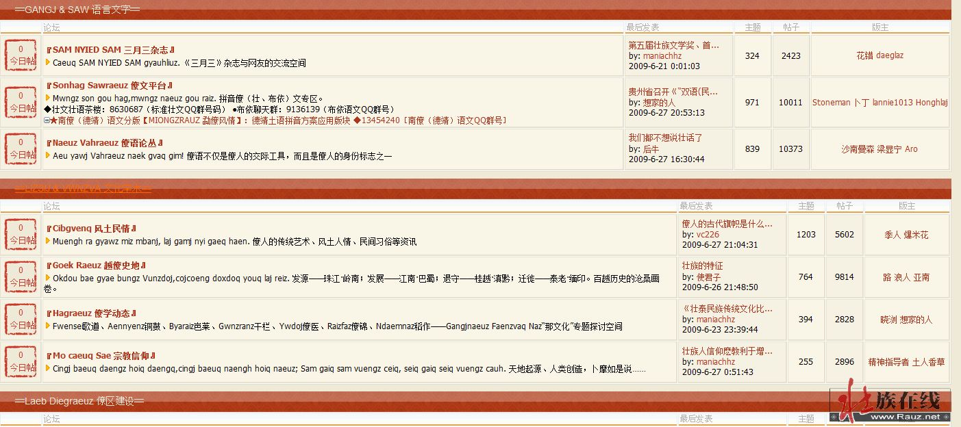
Task: Click the stamp icon beside Hagraeuz forum
Action: [x=21, y=319]
